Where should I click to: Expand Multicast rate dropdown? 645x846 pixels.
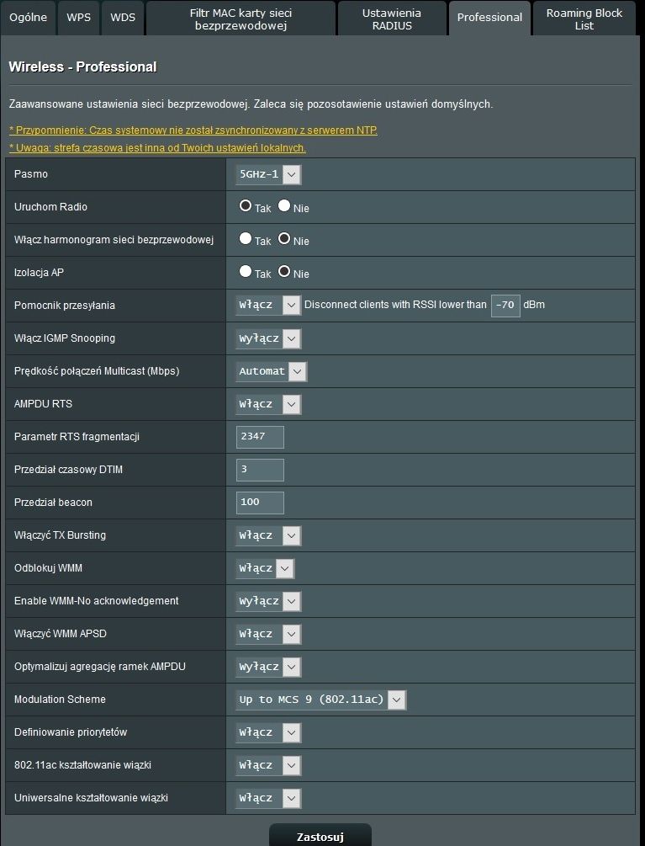coord(272,372)
